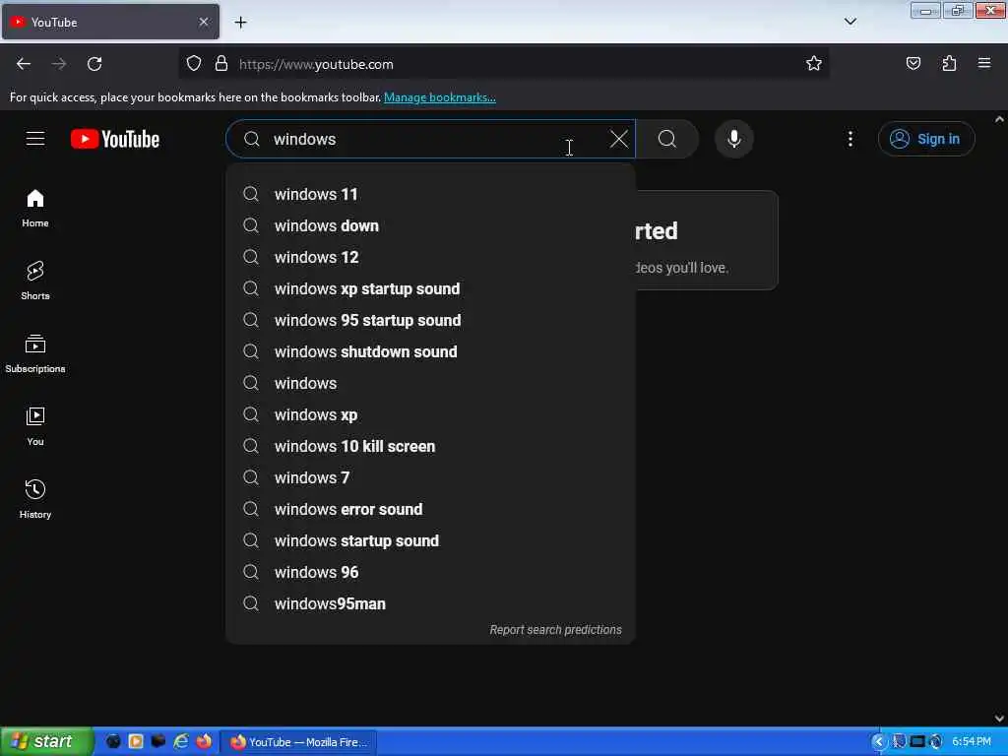The height and width of the screenshot is (756, 1008).
Task: Click the YouTube — Mozilla Firefox taskbar button
Action: [x=299, y=742]
